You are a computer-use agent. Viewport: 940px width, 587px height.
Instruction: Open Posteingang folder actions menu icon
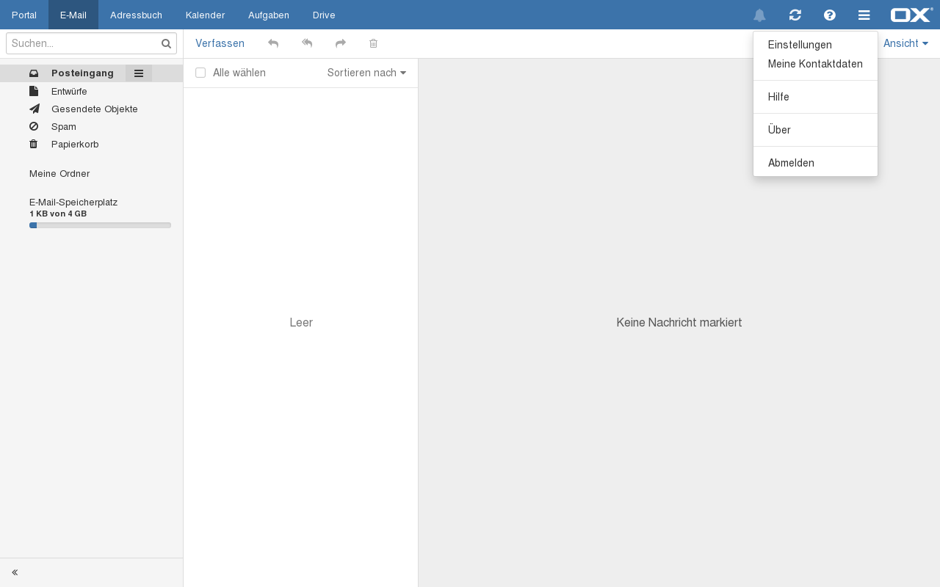pos(138,73)
